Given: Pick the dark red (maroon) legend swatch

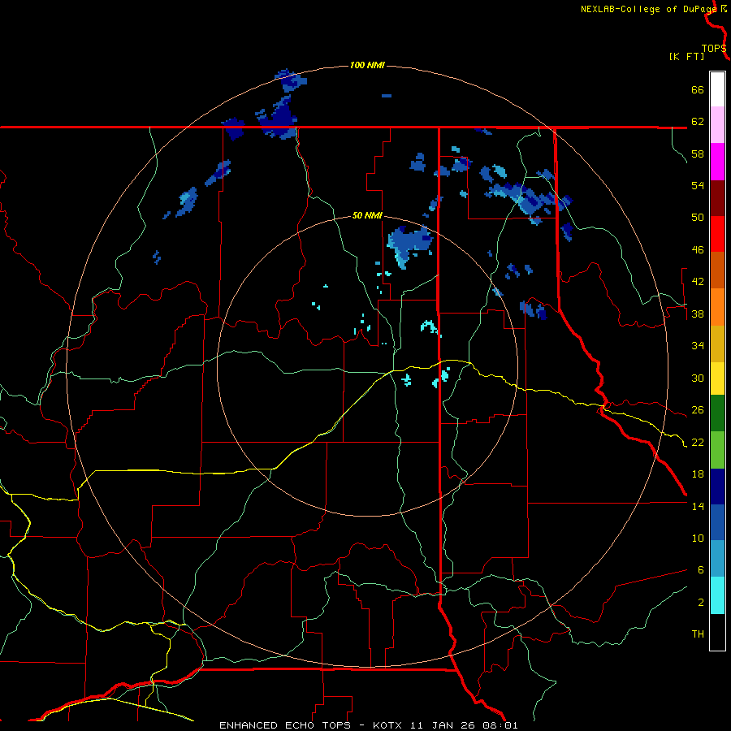Looking at the screenshot, I should [717, 198].
